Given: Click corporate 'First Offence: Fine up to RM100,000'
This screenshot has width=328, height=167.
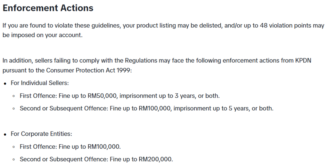Looking at the screenshot, I should [70, 147].
